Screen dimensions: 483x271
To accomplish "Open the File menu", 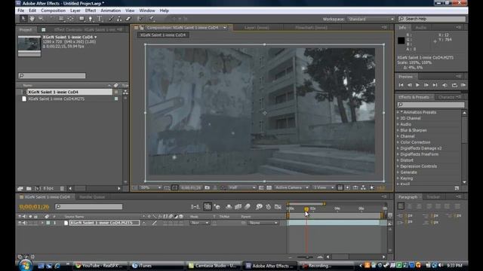I will pos(20,11).
